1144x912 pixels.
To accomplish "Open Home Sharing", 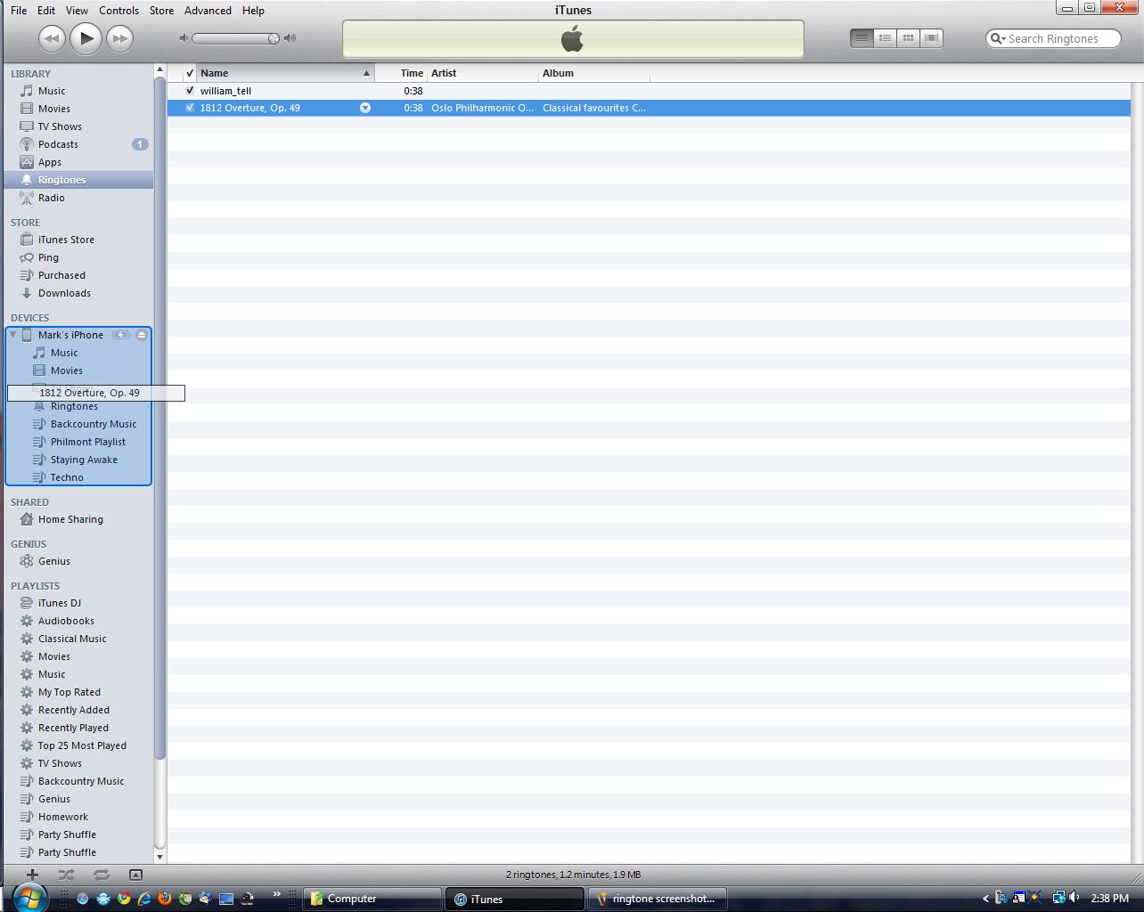I will [x=70, y=519].
